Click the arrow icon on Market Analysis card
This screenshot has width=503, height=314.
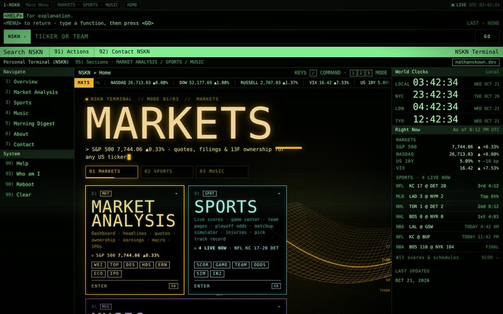point(176,193)
